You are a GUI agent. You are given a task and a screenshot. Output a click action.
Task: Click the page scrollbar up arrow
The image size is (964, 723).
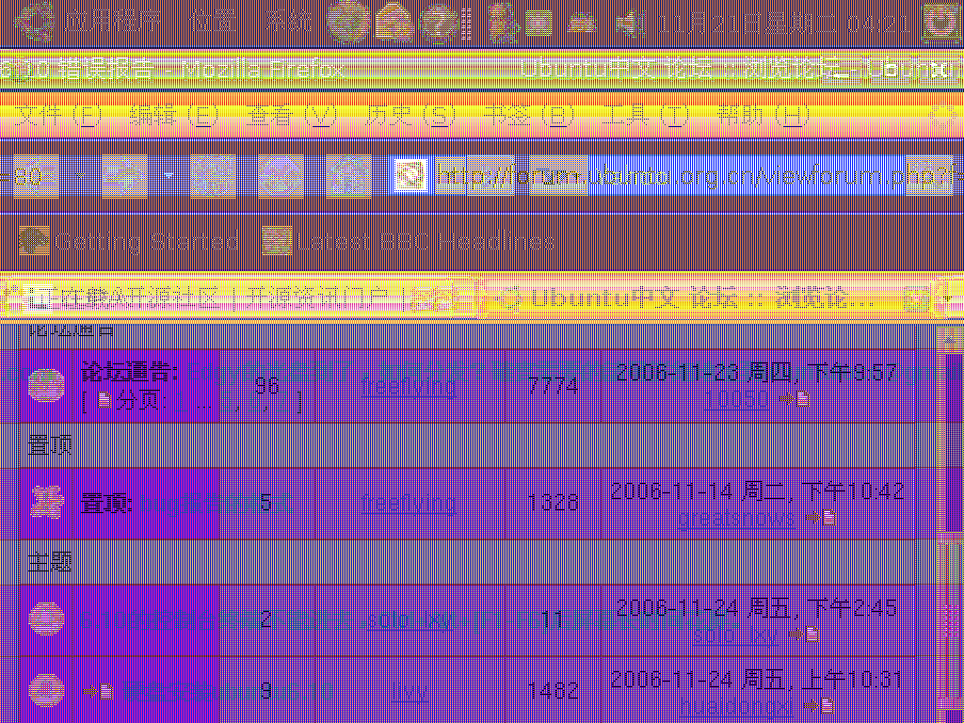(x=949, y=338)
